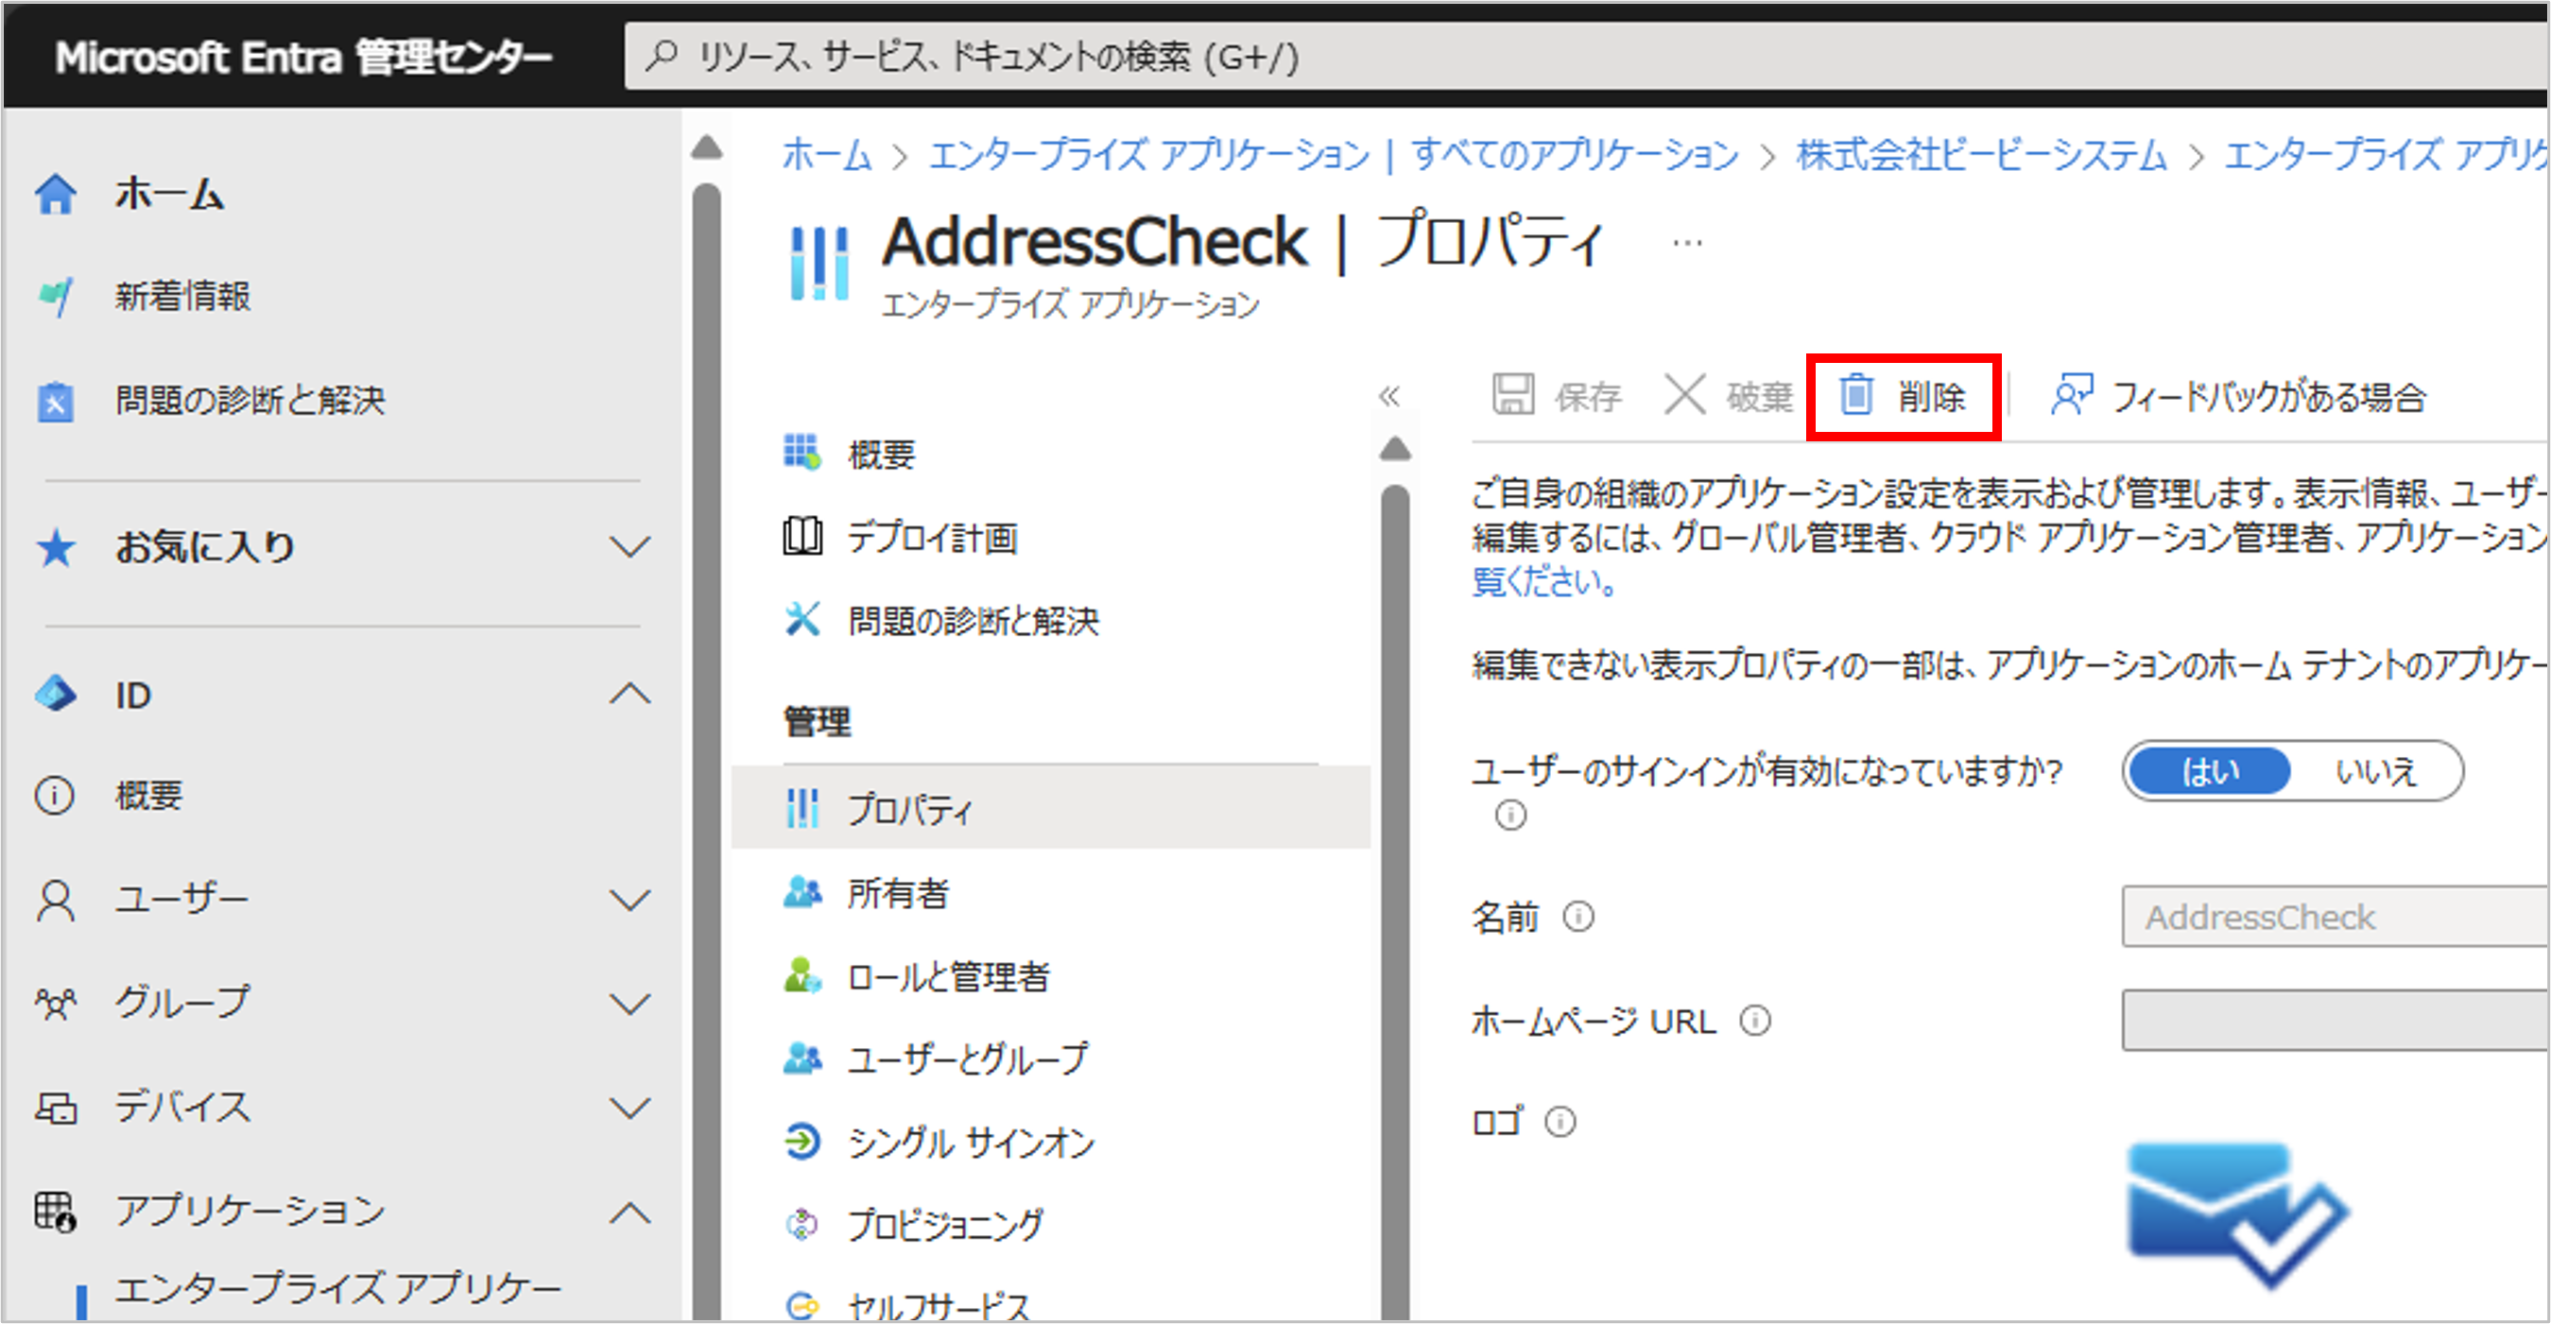Open the 所有者 menu item

click(897, 893)
